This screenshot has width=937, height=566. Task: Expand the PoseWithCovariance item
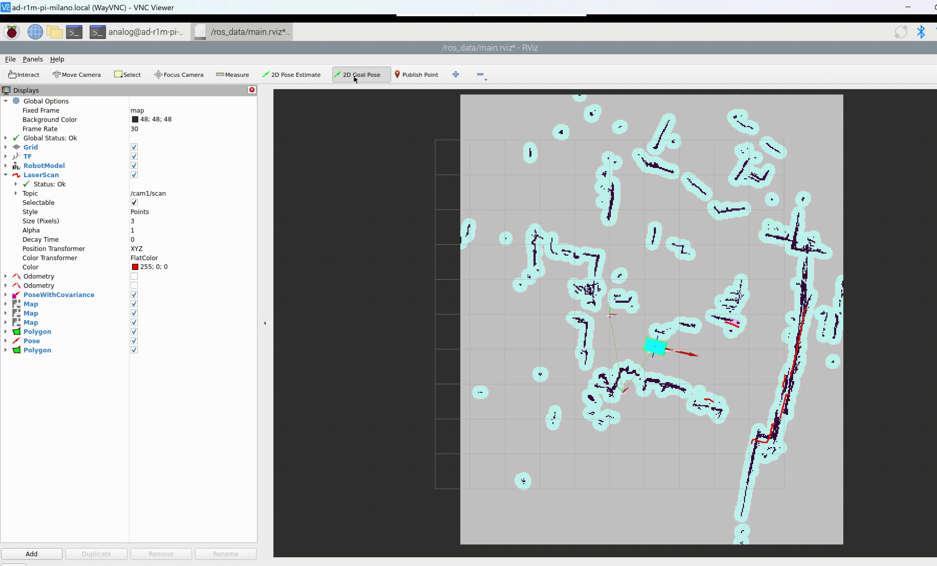point(6,295)
